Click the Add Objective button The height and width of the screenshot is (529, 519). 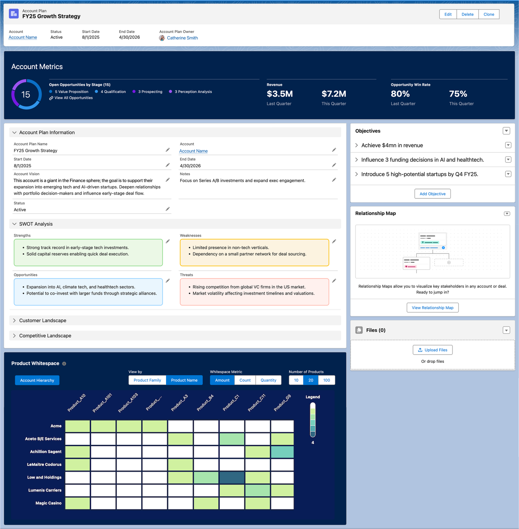click(432, 194)
